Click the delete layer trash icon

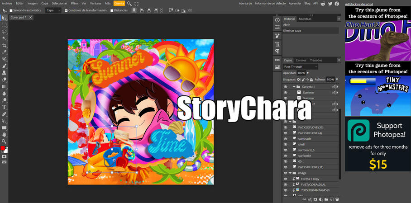[x=337, y=199]
